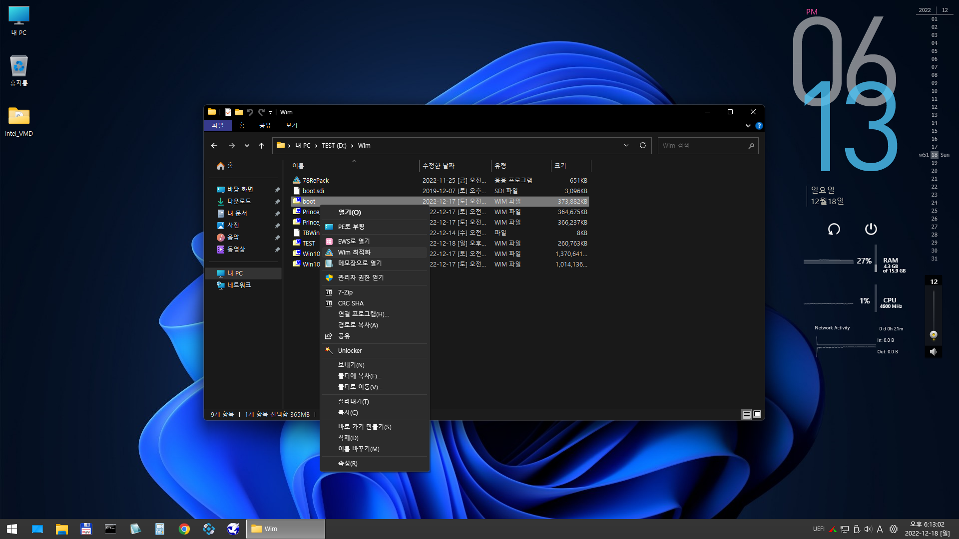The image size is (959, 539).
Task: Click TEST (D:) in the address path
Action: pyautogui.click(x=334, y=146)
